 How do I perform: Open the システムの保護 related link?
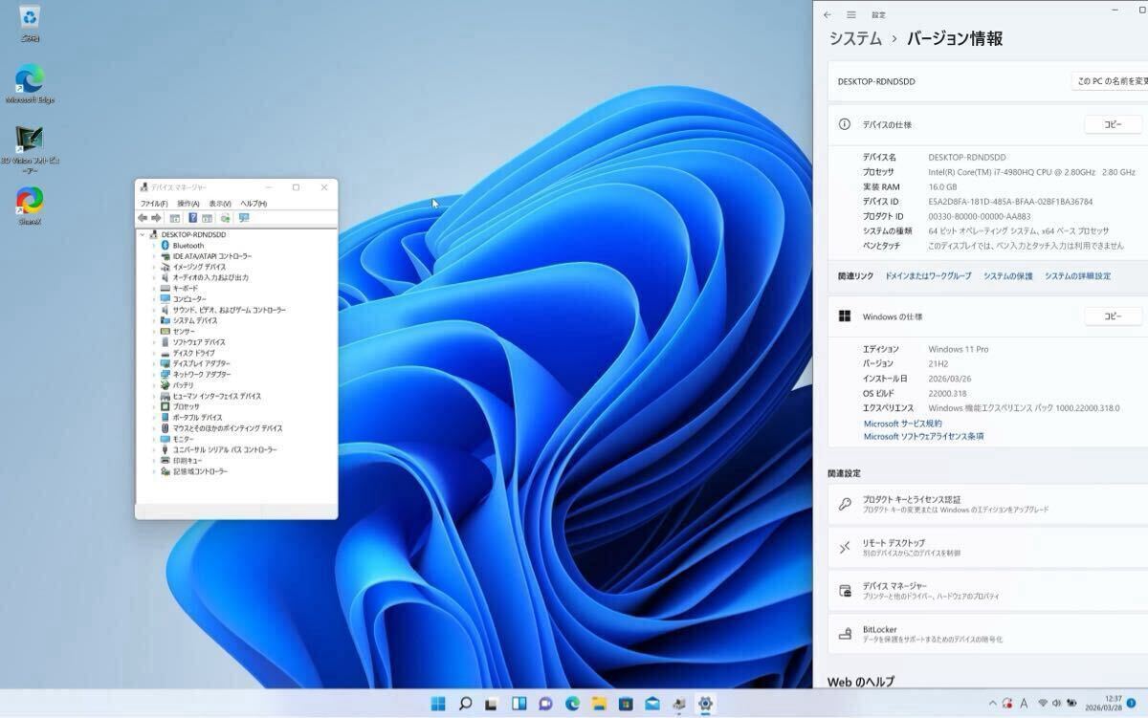tap(1007, 276)
